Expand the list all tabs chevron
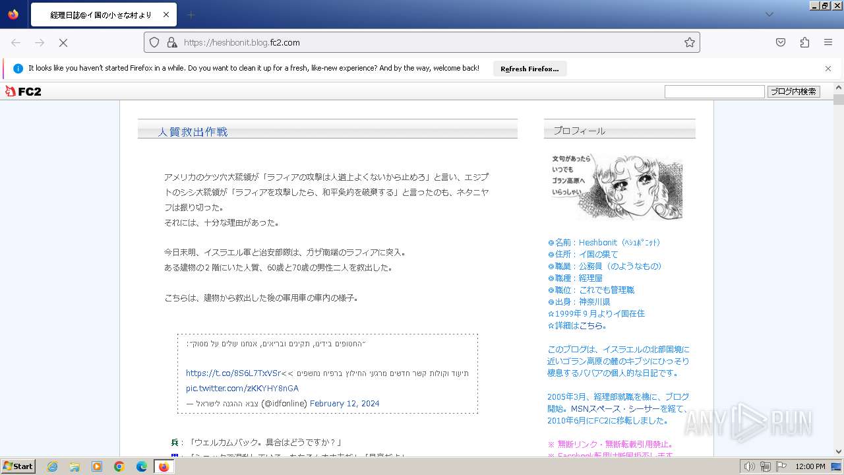The height and width of the screenshot is (475, 844). pos(769,15)
